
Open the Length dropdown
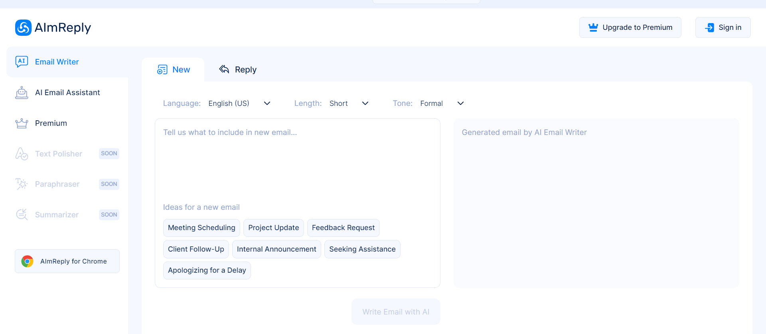349,104
